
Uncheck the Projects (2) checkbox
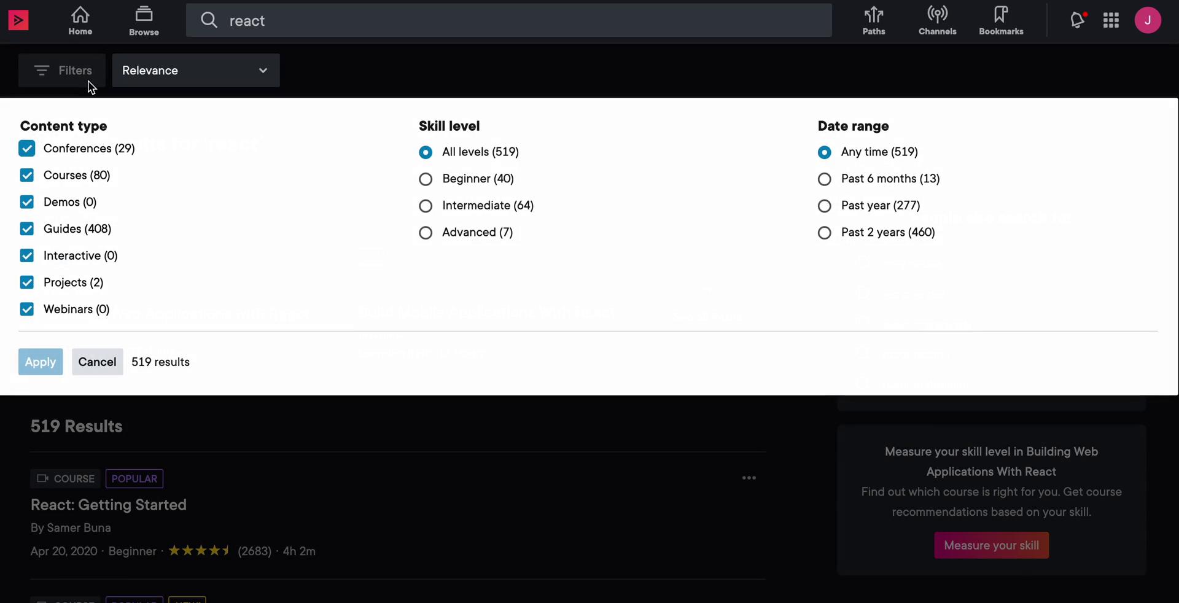pyautogui.click(x=27, y=282)
